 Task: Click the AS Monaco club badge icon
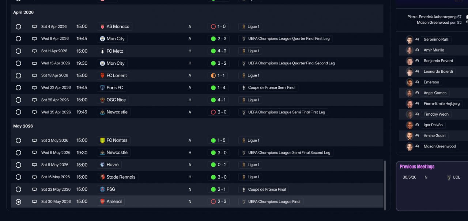click(102, 27)
